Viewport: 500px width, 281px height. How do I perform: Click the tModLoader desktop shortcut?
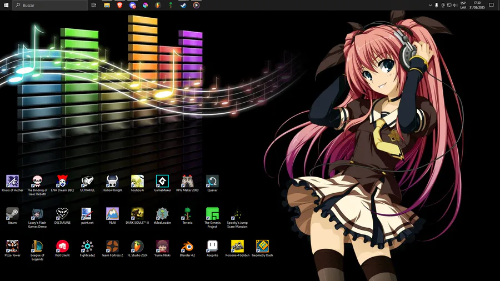coord(162,214)
